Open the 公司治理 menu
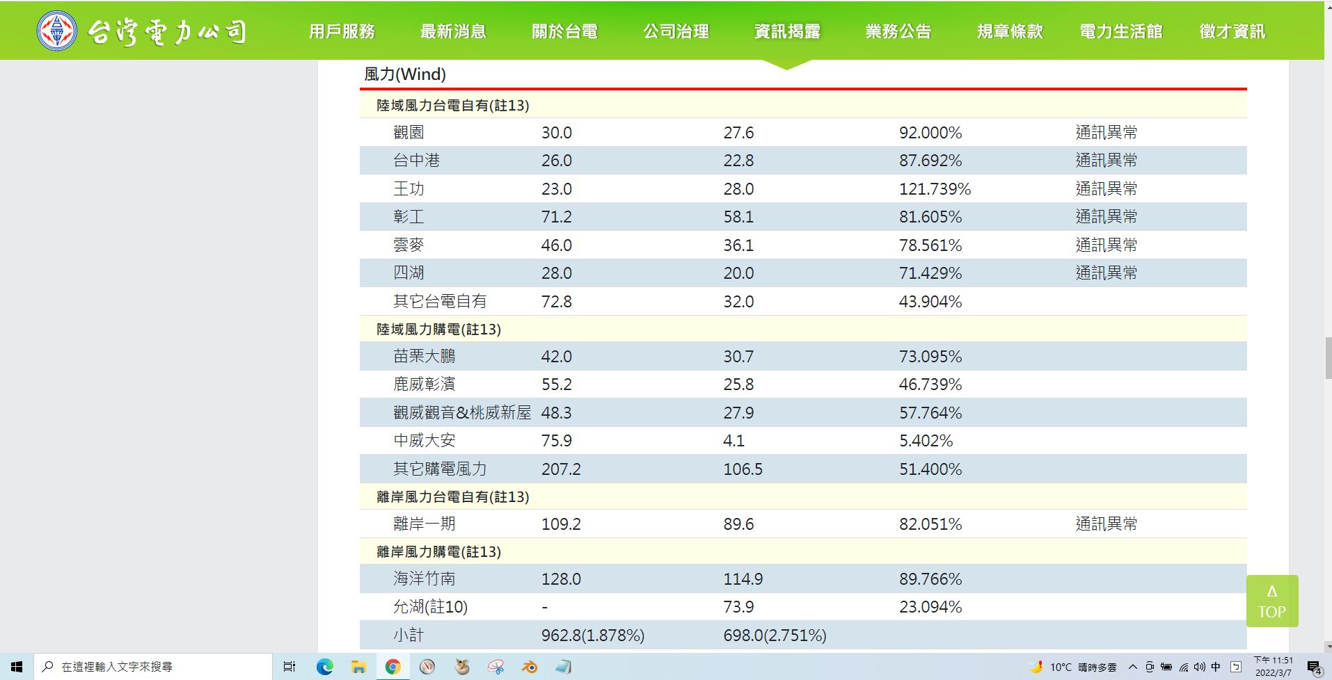This screenshot has width=1332, height=680. click(676, 31)
